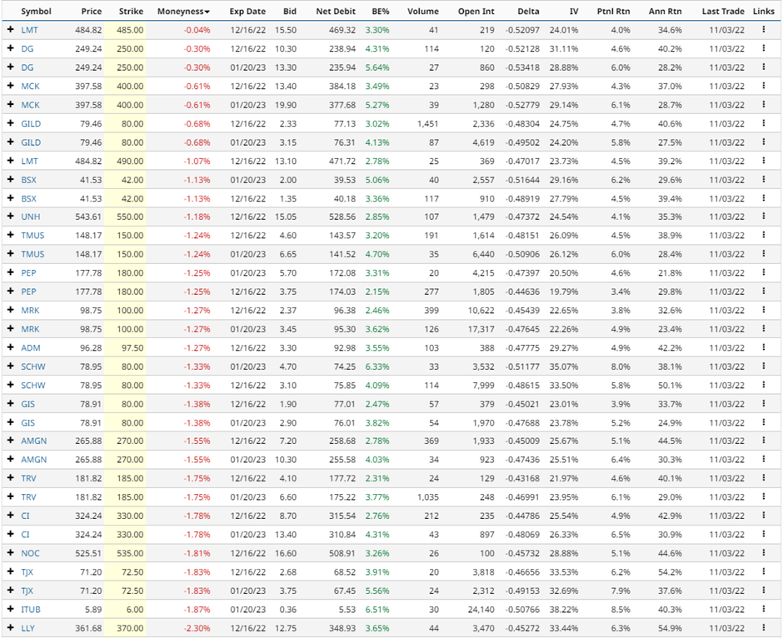The width and height of the screenshot is (783, 638).
Task: Open the links menu for SCHW 01/20/23 row
Action: pos(764,366)
